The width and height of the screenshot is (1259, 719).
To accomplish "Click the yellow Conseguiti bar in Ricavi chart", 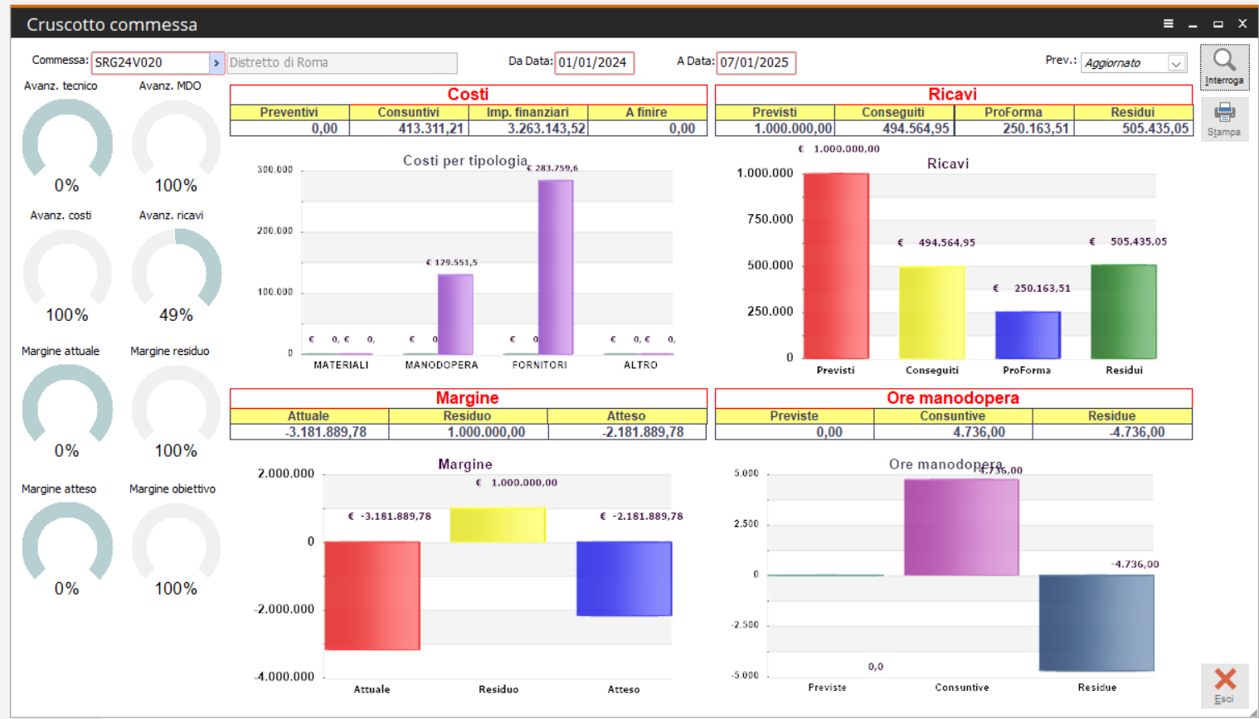I will point(932,312).
